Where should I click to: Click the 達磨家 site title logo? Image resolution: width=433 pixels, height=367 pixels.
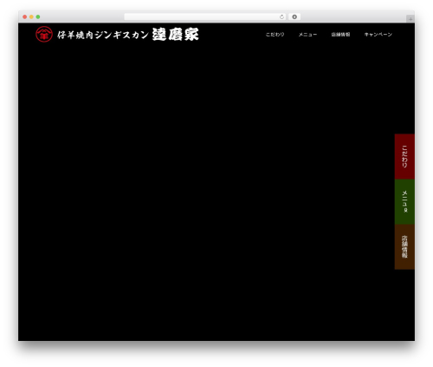[175, 35]
